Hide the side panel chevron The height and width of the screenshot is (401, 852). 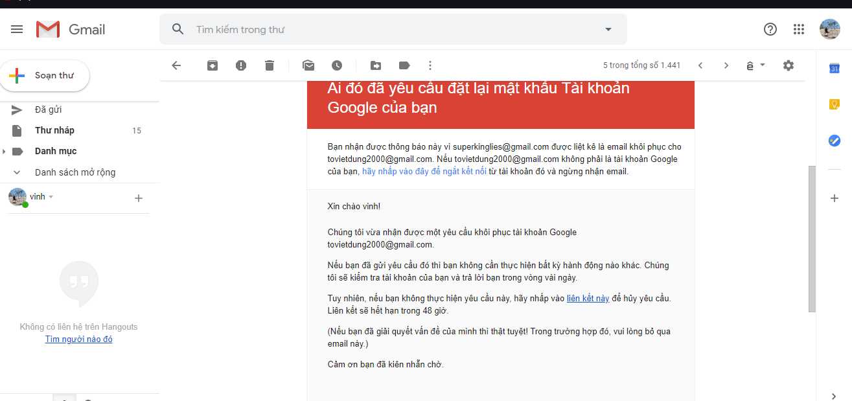click(835, 396)
